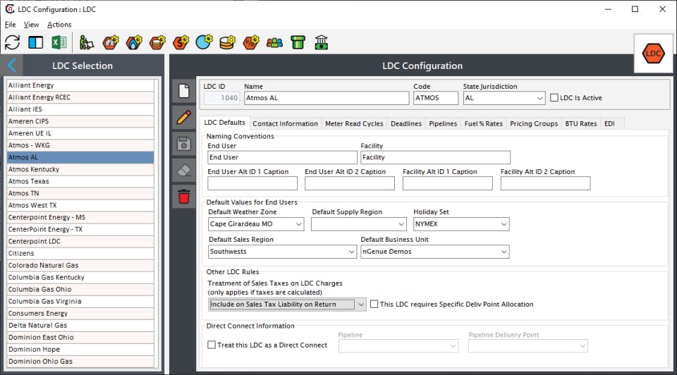Screen dimensions: 677x375
Task: Select Atmos Kentucky in LDC list
Action: [80, 170]
